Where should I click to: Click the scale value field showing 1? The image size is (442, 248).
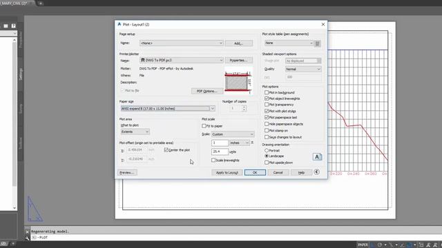pyautogui.click(x=220, y=143)
